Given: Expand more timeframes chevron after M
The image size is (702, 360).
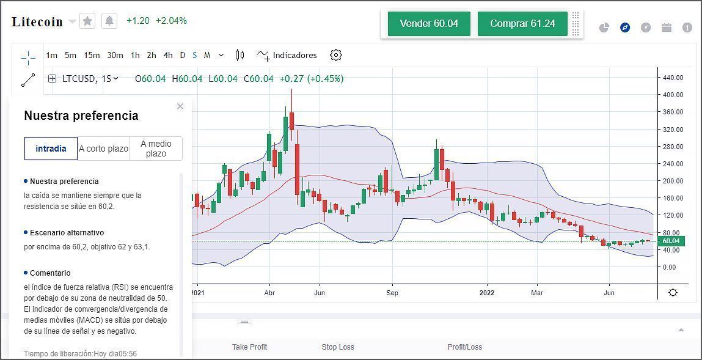Looking at the screenshot, I should (221, 55).
